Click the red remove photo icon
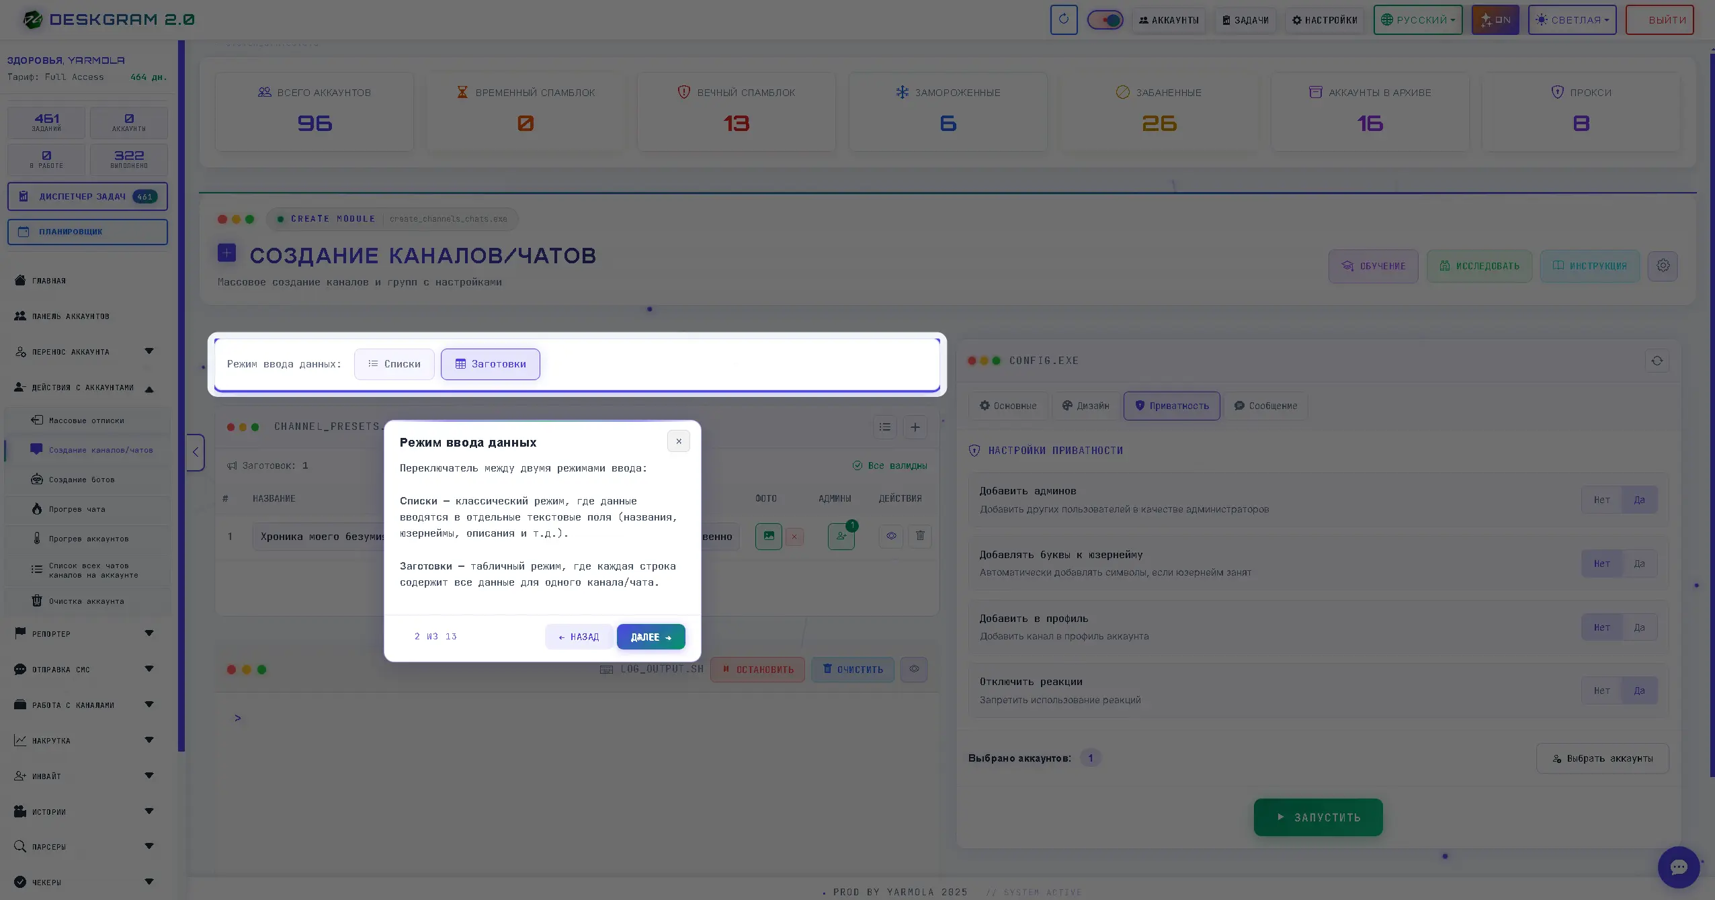 click(794, 537)
